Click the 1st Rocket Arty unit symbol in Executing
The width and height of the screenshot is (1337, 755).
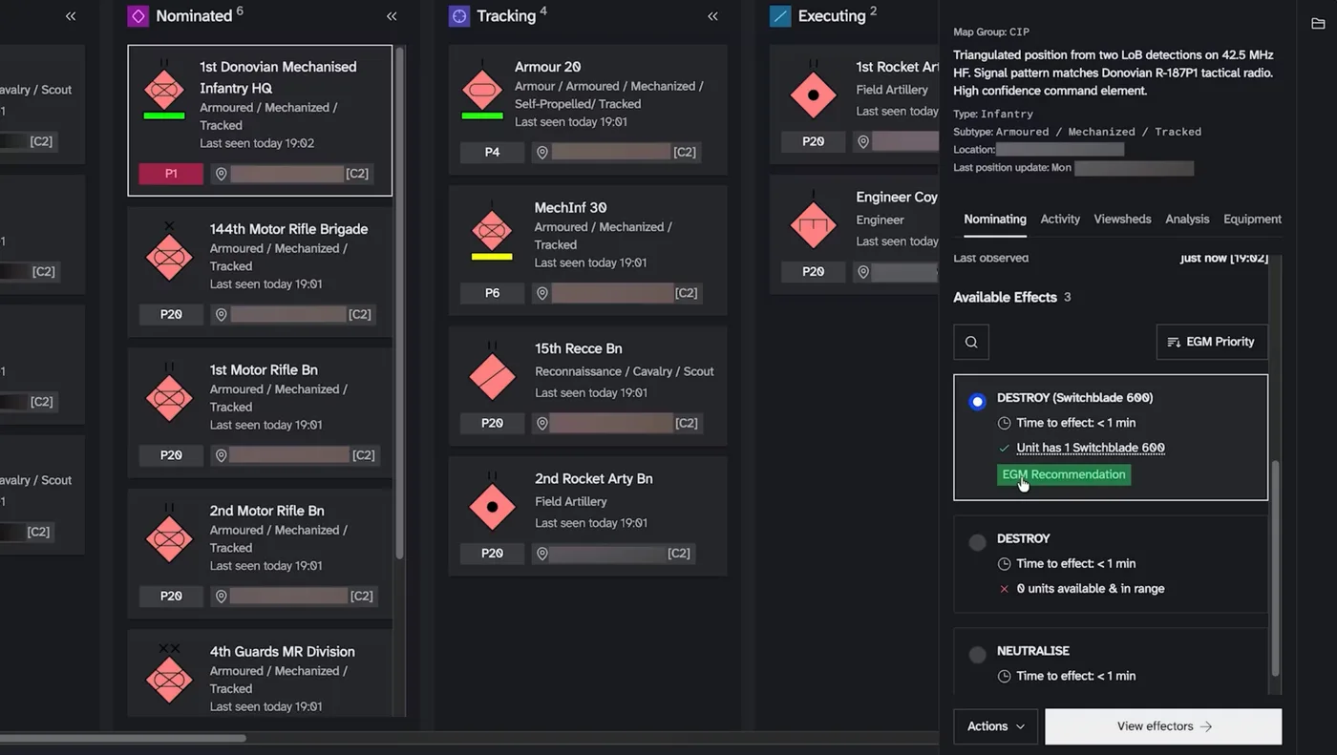pyautogui.click(x=814, y=91)
